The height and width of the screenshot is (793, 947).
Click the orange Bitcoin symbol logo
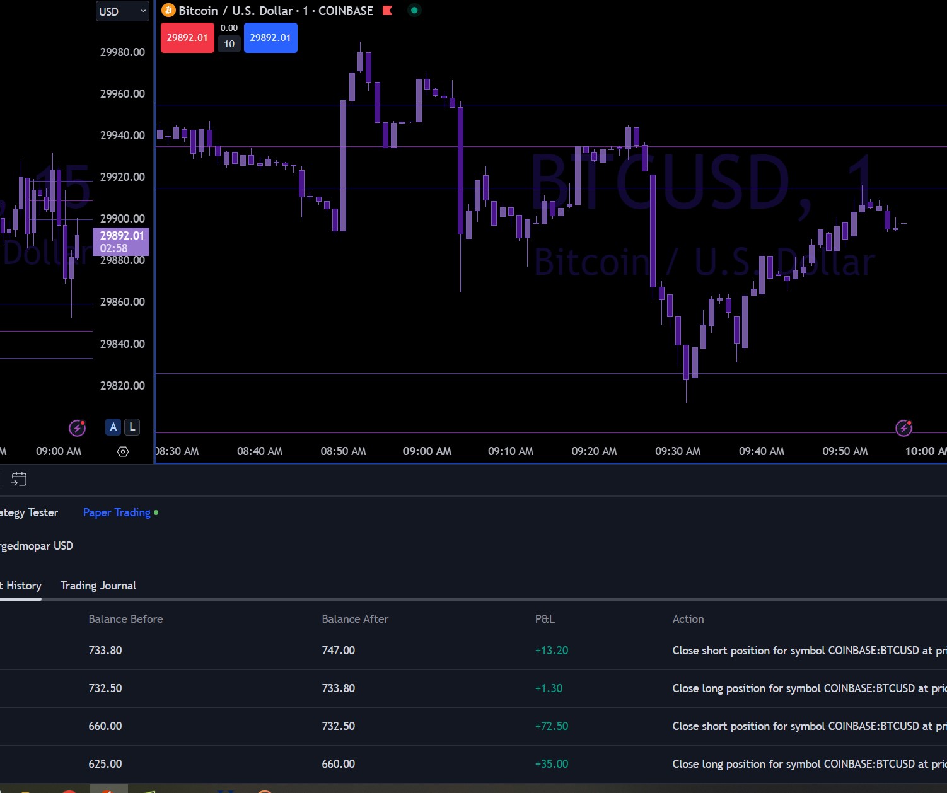pyautogui.click(x=168, y=11)
